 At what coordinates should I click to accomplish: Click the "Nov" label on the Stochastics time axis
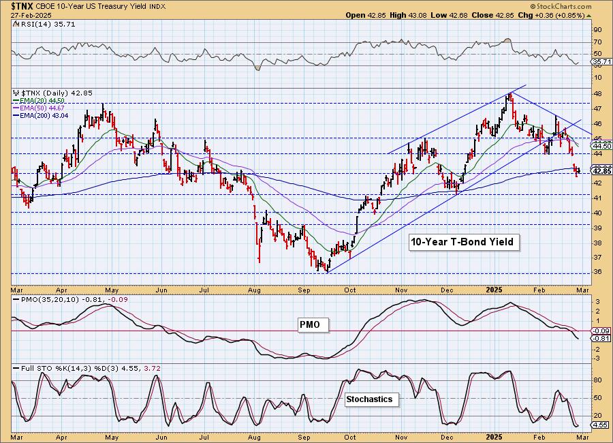pos(401,438)
